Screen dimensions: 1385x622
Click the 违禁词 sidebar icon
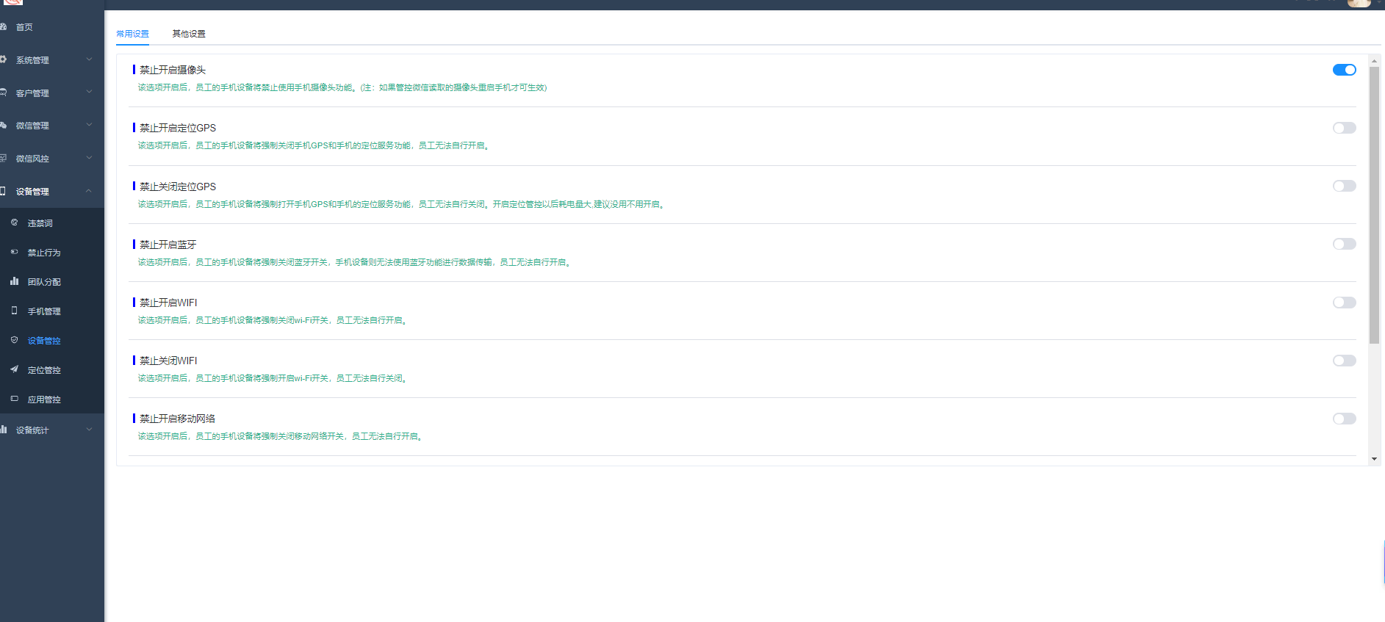pyautogui.click(x=14, y=223)
